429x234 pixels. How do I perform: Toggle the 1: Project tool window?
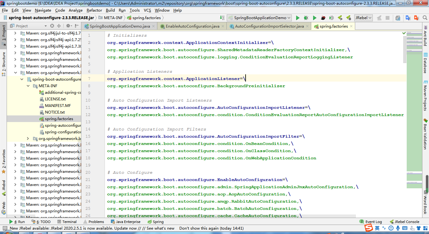point(3,35)
